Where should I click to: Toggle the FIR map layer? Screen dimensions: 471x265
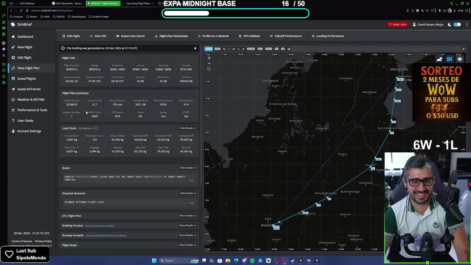pyautogui.click(x=277, y=49)
